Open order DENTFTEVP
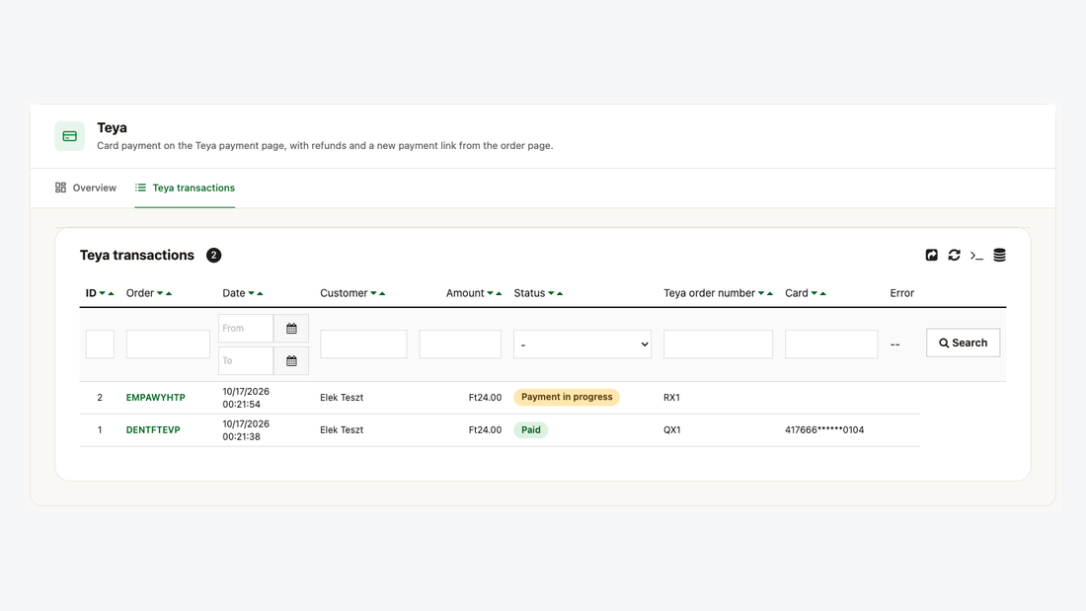The height and width of the screenshot is (611, 1086). click(x=153, y=430)
